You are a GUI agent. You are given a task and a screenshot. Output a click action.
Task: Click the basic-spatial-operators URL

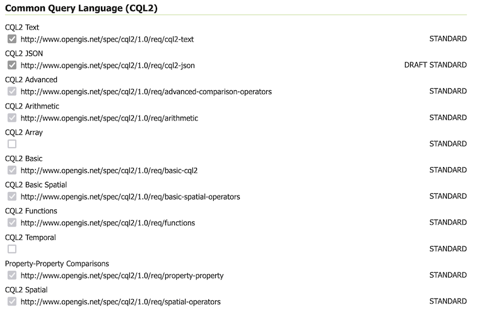click(x=130, y=197)
